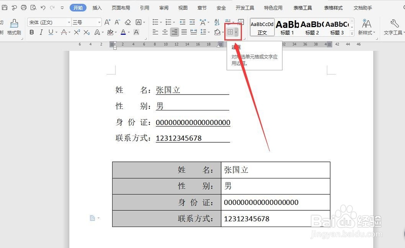Click the Print icon

23,7
